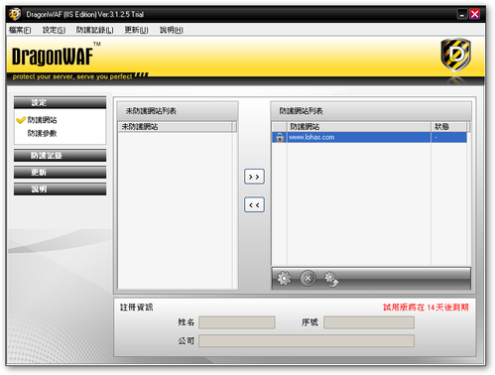This screenshot has height=375, width=495.
Task: Open the 防護記錄(L) menu
Action: (94, 30)
